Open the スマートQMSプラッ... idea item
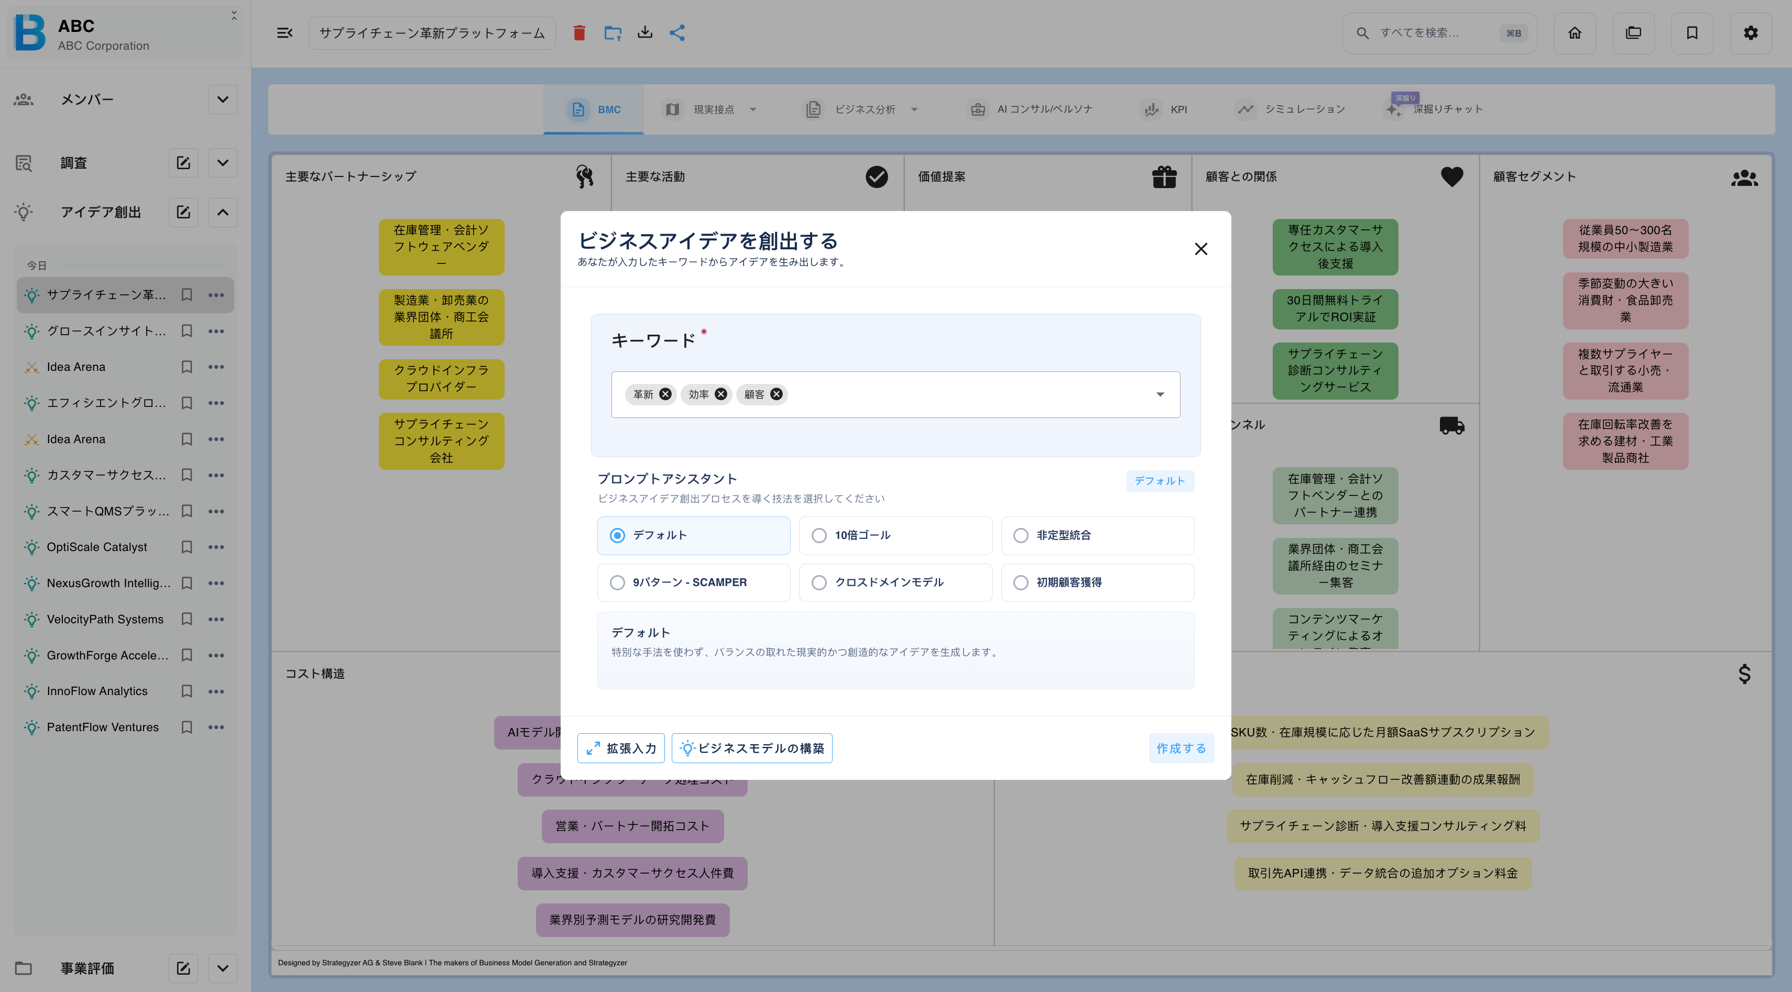The height and width of the screenshot is (992, 1792). (108, 511)
